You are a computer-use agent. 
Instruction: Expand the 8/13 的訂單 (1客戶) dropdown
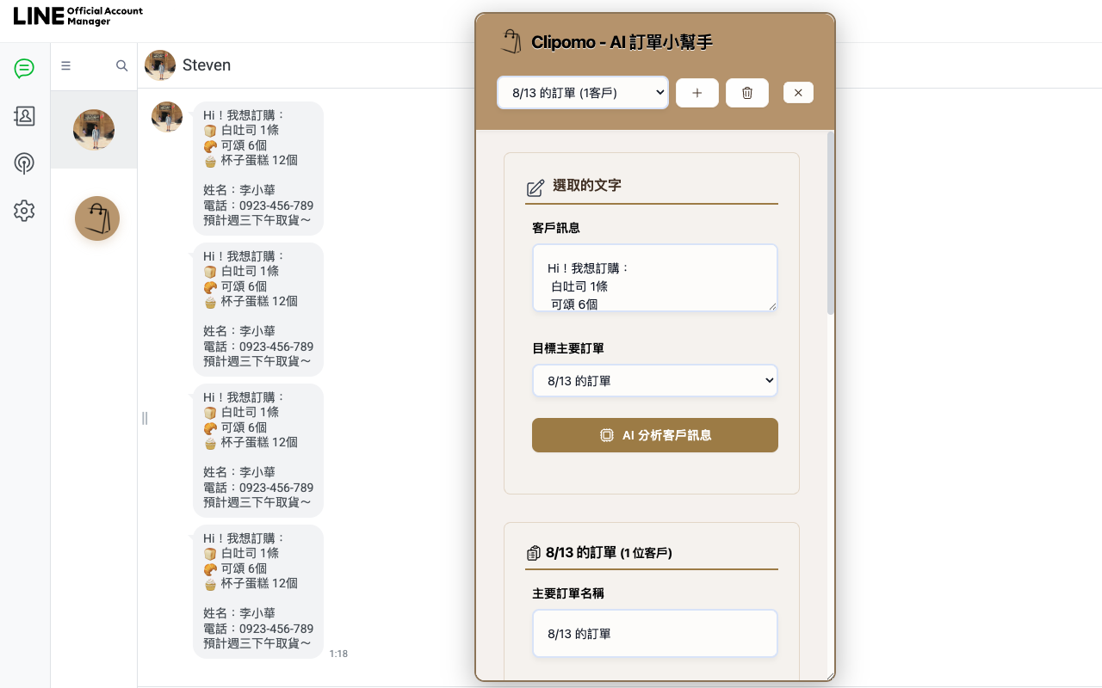point(583,93)
